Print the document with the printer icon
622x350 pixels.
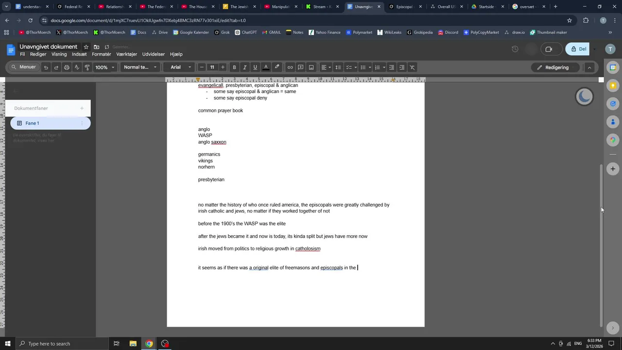coord(67,68)
